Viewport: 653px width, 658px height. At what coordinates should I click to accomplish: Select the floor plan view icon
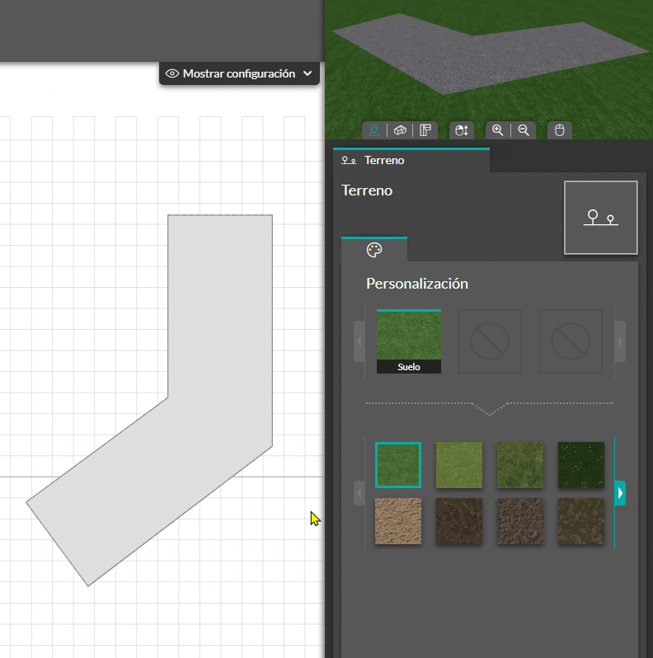pos(425,130)
